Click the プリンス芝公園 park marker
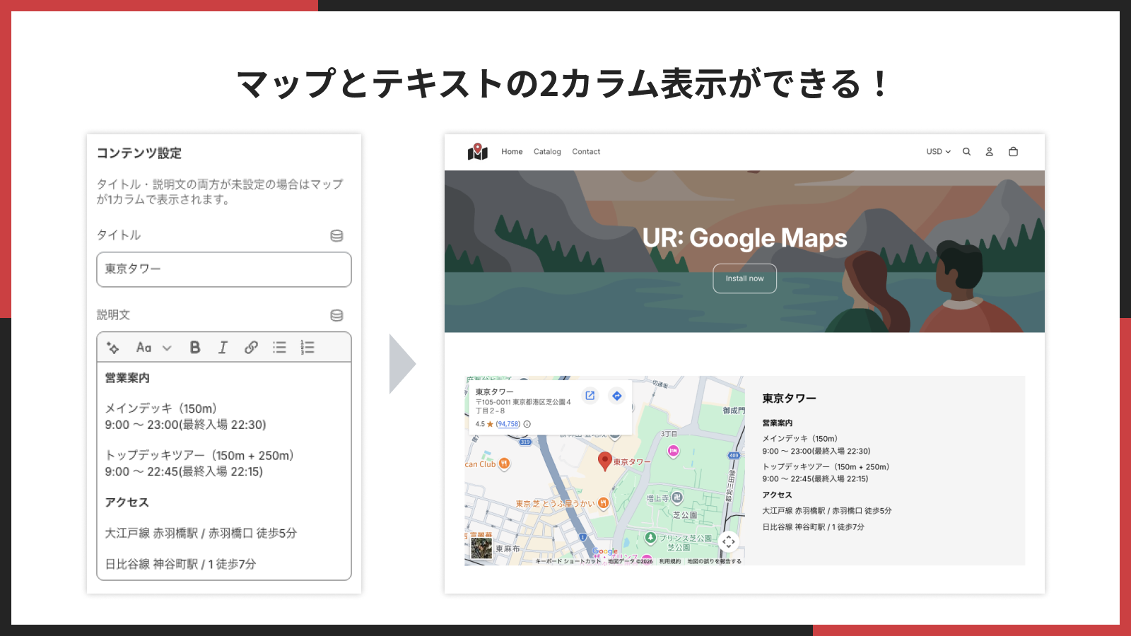This screenshot has width=1131, height=636. tap(650, 538)
